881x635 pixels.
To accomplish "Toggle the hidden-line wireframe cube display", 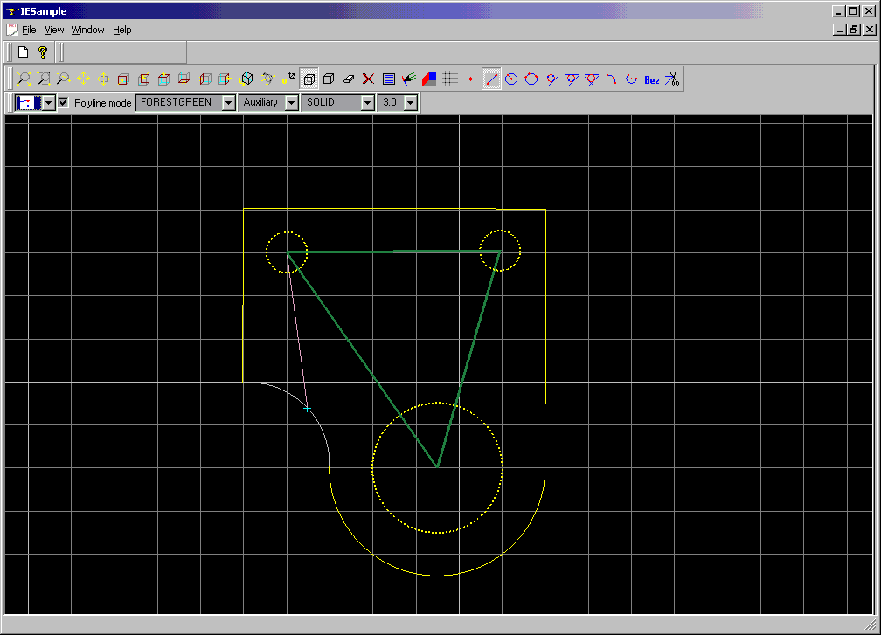I will coord(309,79).
